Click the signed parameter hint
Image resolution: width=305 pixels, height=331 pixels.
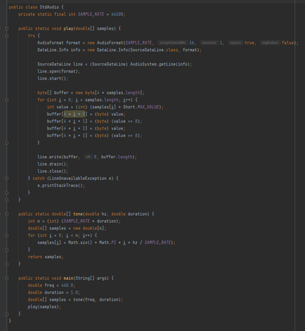click(235, 43)
